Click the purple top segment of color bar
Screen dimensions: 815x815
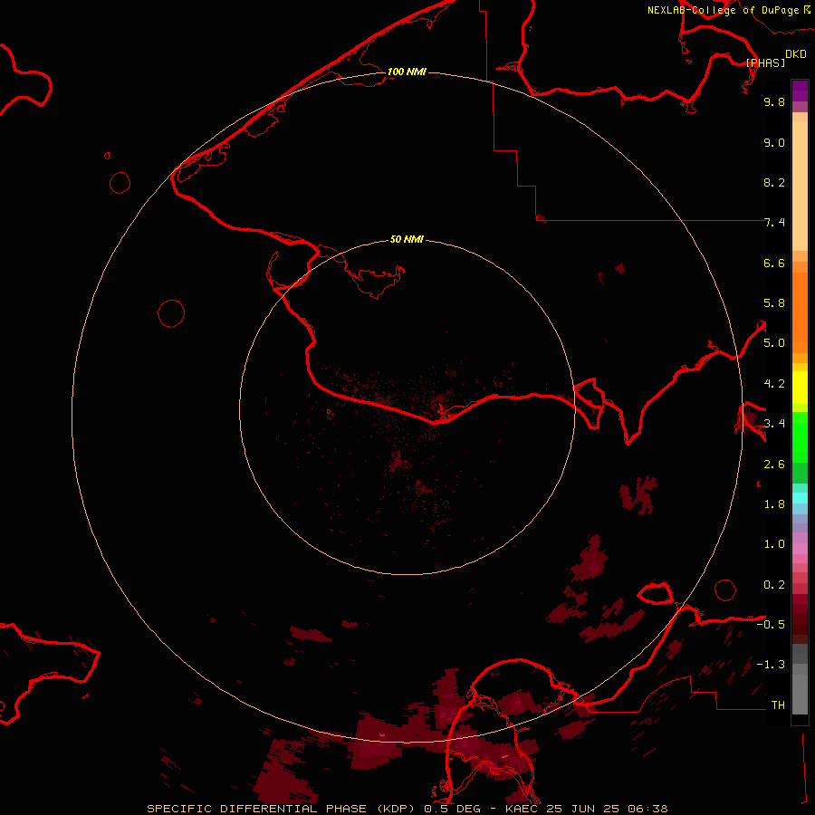click(800, 91)
